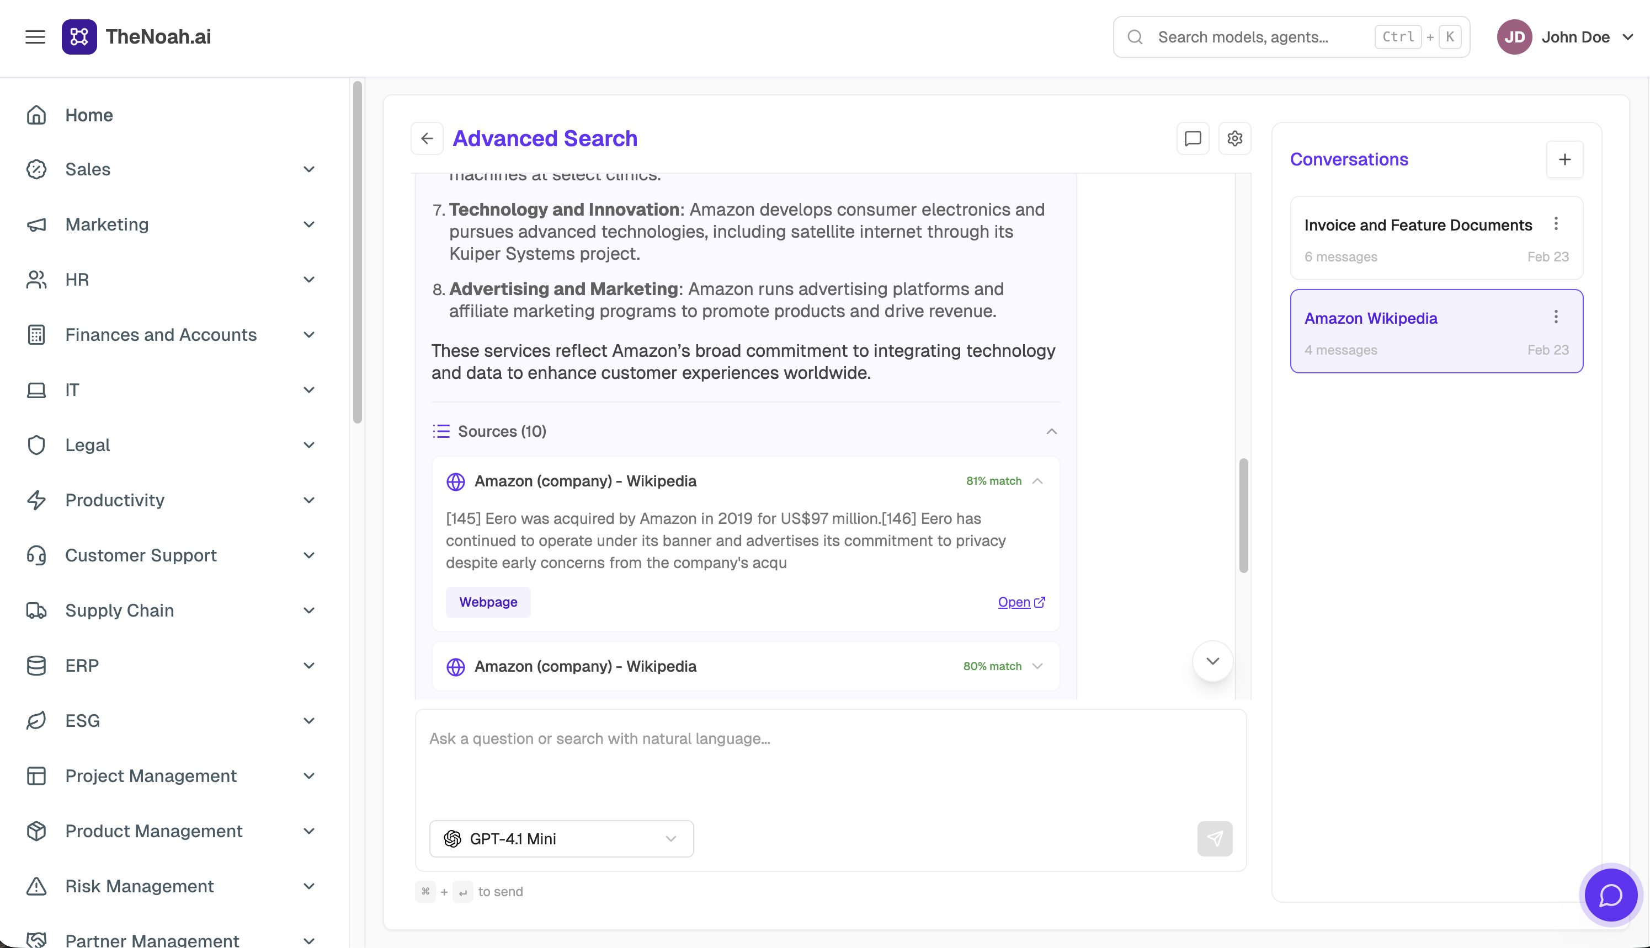The image size is (1650, 948).
Task: Click the 81% match label
Action: tap(993, 481)
